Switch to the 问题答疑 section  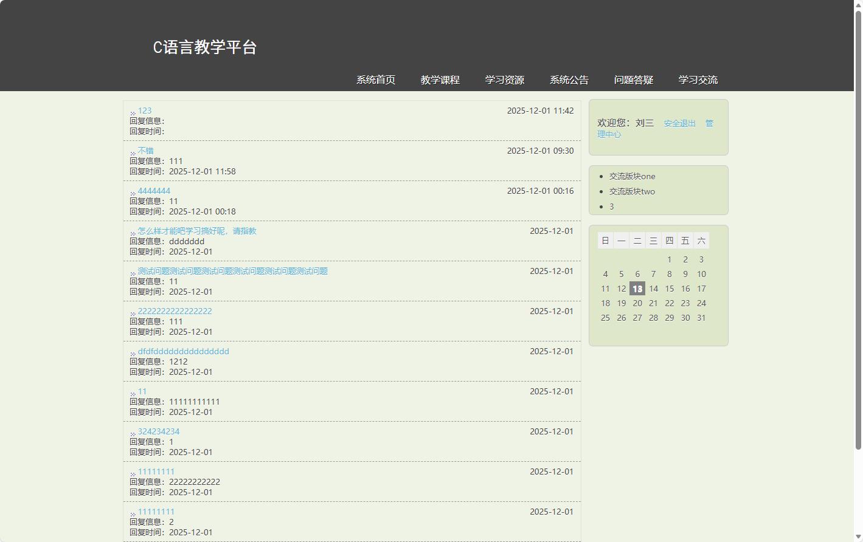pos(633,80)
